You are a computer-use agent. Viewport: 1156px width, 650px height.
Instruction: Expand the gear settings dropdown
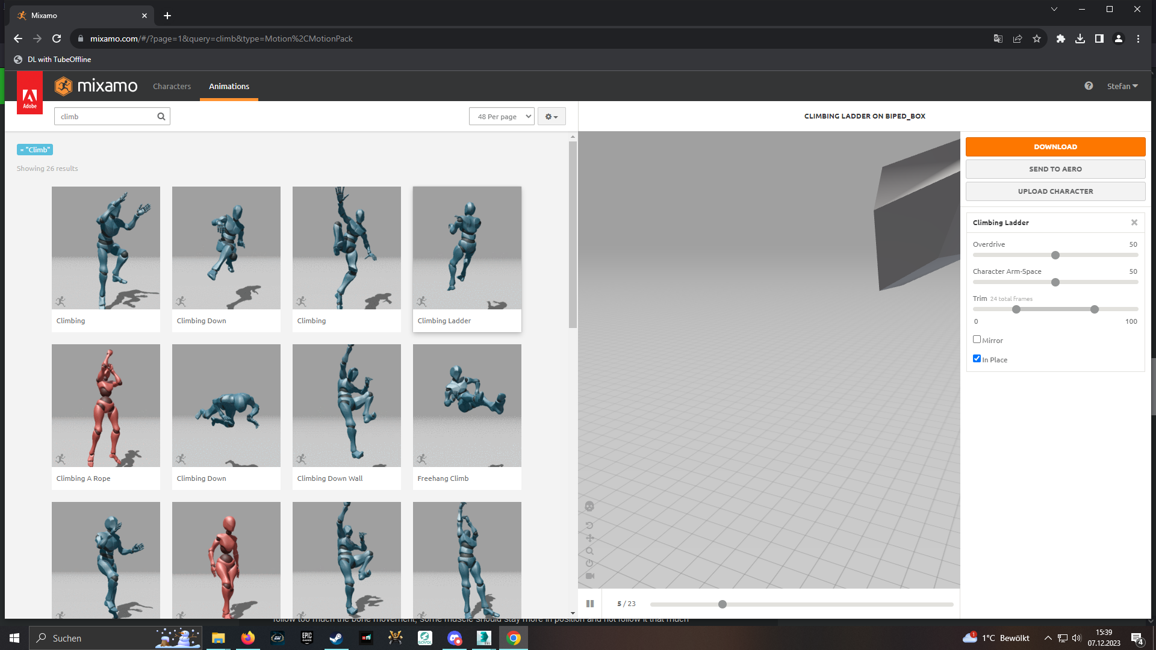tap(552, 117)
